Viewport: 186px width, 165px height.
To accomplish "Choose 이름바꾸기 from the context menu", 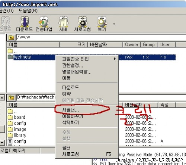I will (87, 116).
